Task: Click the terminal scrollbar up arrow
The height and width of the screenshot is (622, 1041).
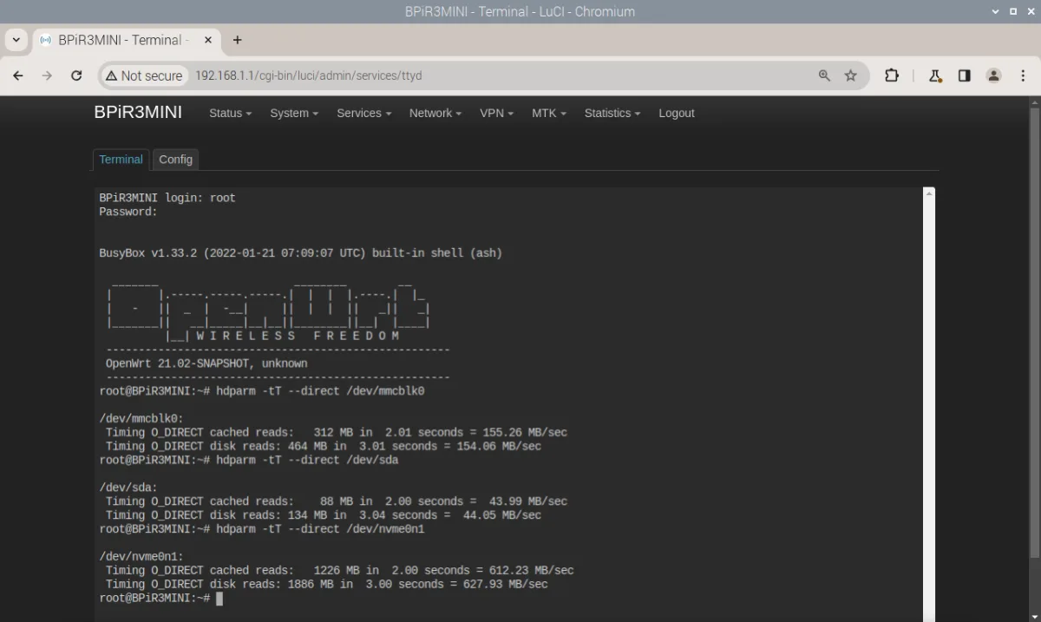Action: [x=929, y=193]
